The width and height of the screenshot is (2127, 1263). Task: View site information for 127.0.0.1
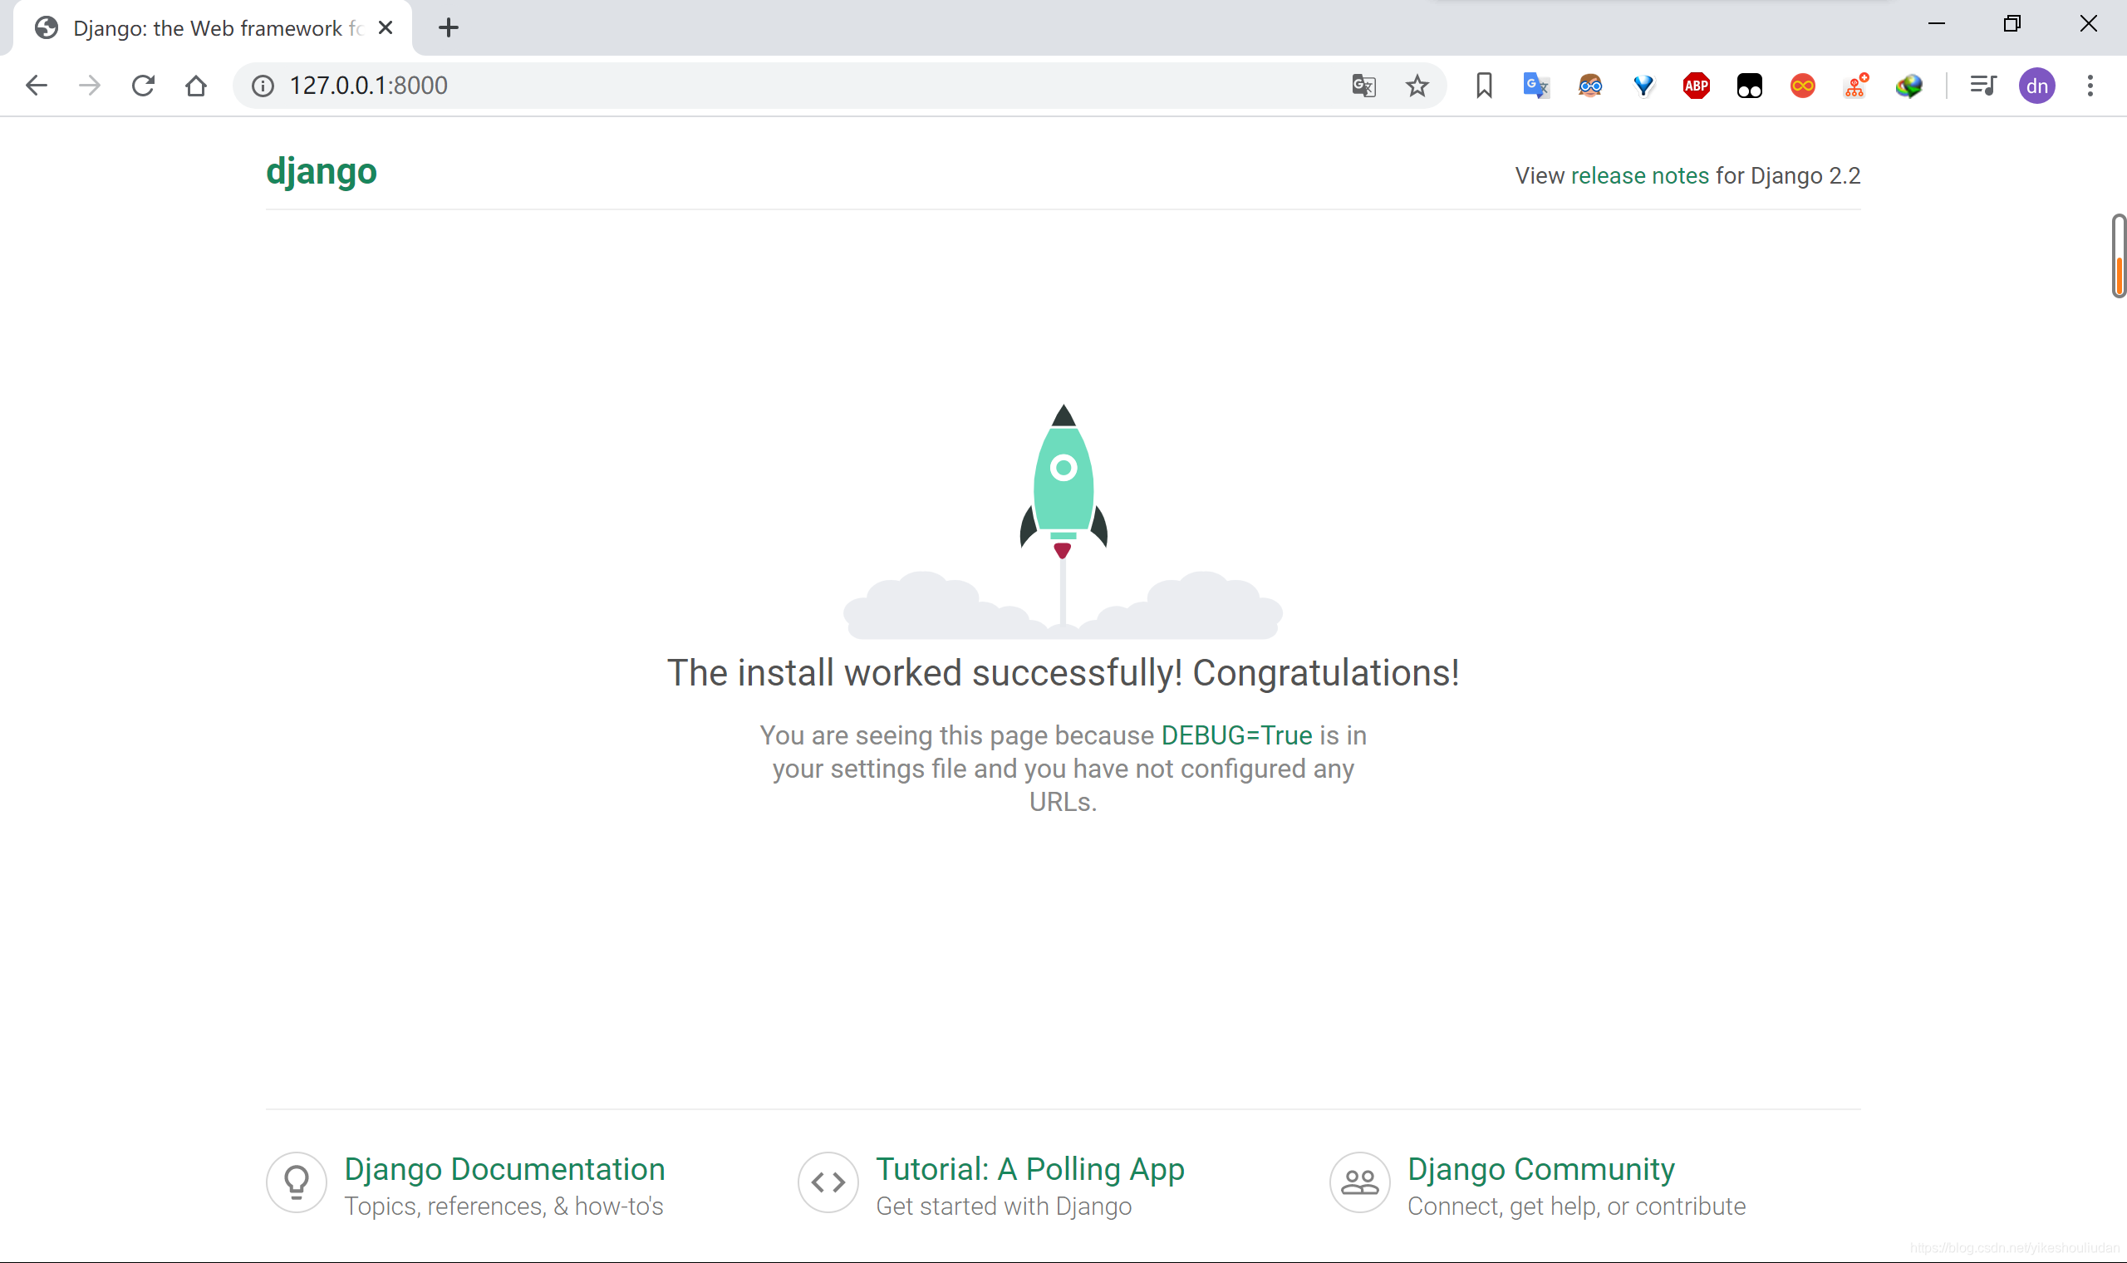pyautogui.click(x=263, y=86)
